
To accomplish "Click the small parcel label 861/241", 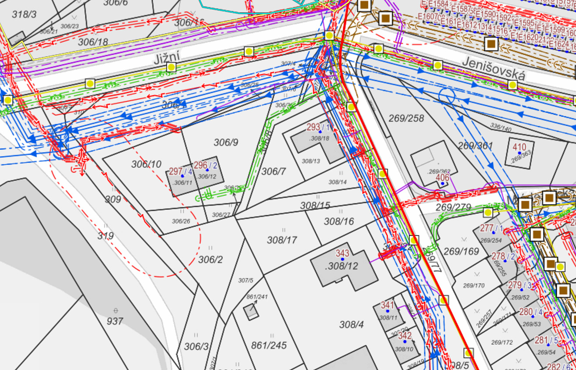I will tap(256, 297).
